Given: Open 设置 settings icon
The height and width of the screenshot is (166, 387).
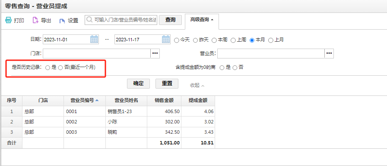Looking at the screenshot, I should coord(62,21).
